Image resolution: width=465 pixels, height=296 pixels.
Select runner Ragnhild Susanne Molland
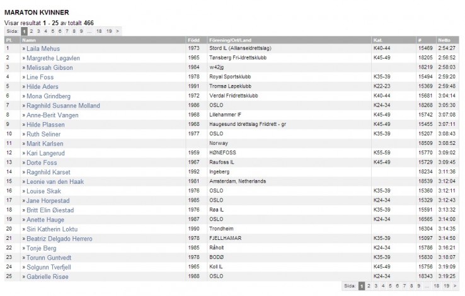point(63,106)
